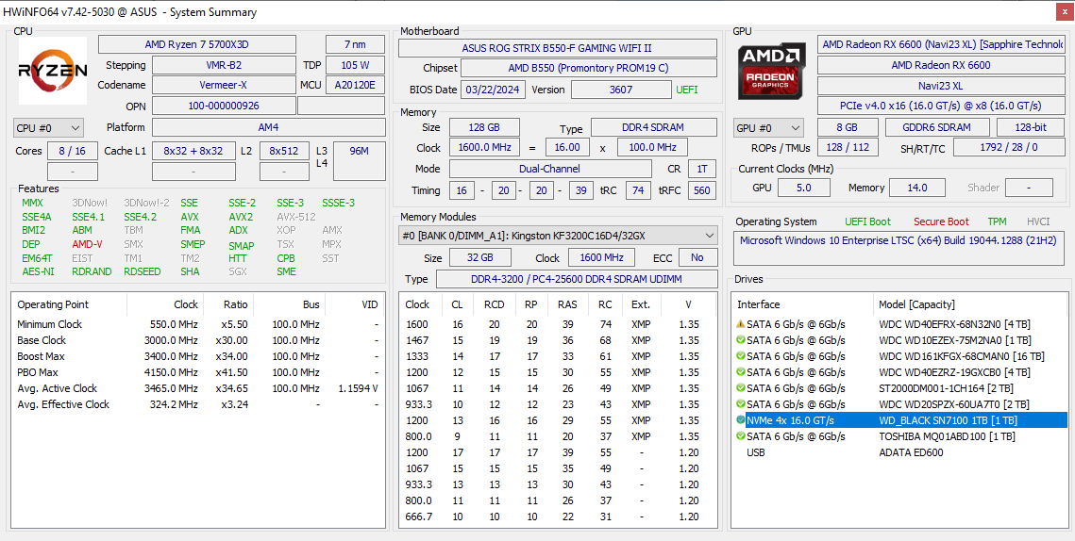Click the AM4 platform field

[x=268, y=127]
